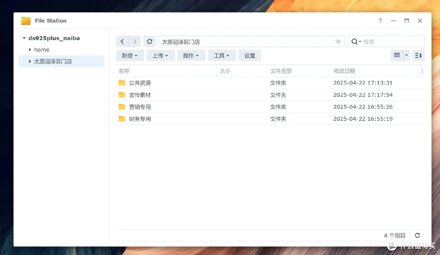Minimize the File Station window
The width and height of the screenshot is (440, 255).
(394, 21)
